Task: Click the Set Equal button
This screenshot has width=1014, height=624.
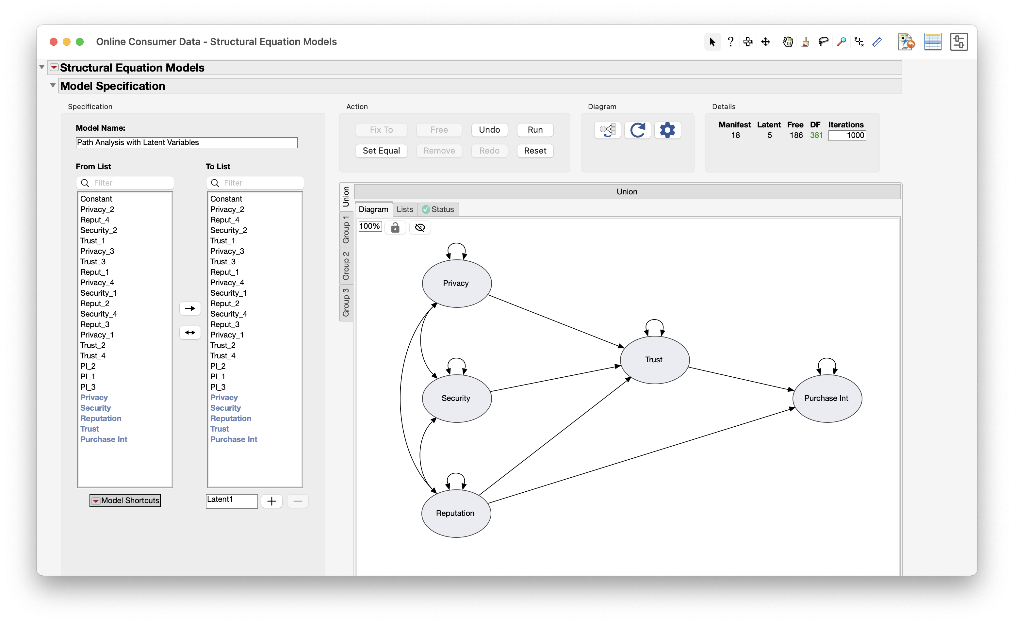Action: (381, 151)
